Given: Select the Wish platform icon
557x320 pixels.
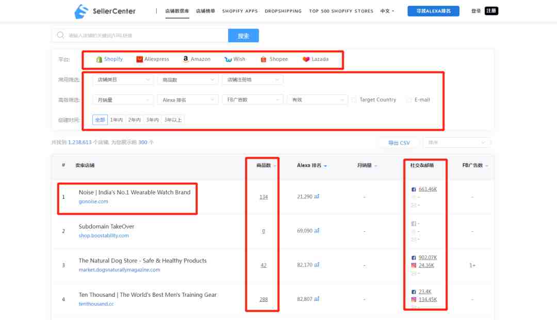Looking at the screenshot, I should click(228, 59).
